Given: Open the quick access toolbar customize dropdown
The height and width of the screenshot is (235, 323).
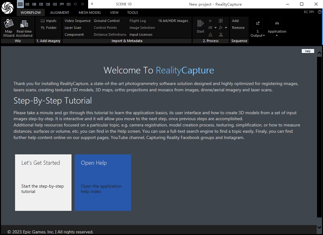Looking at the screenshot, I should 92,4.
